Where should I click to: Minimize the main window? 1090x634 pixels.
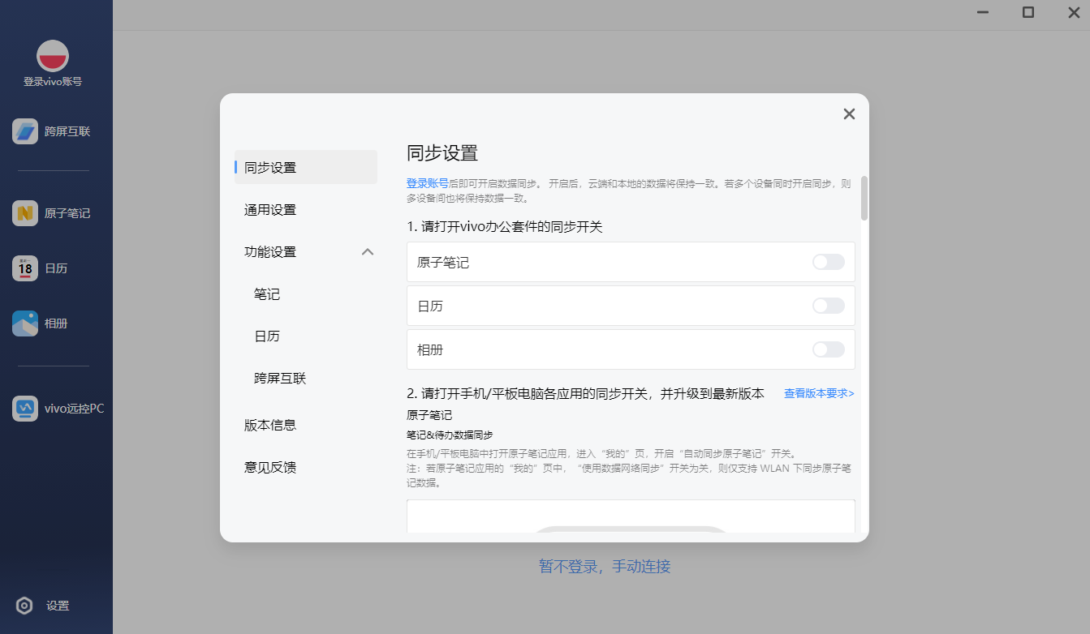pyautogui.click(x=983, y=12)
